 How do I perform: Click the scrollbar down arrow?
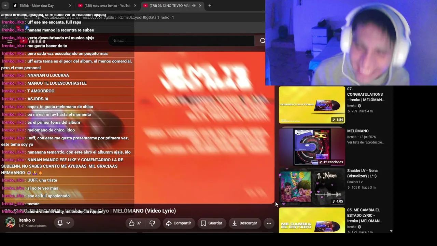click(x=391, y=231)
